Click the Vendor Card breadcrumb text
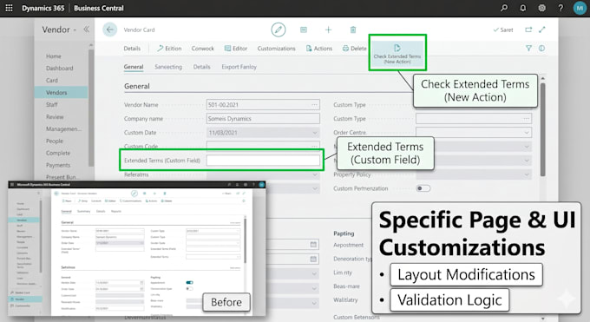Viewport: 590px width, 322px height. coord(139,30)
